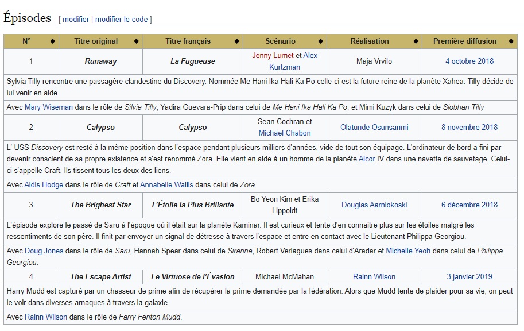This screenshot has height=331, width=524.
Task: Click episode number 3 cell
Action: click(31, 205)
